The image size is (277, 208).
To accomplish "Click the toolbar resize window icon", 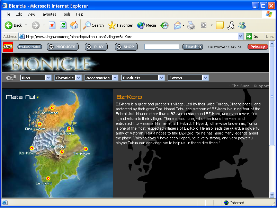I will click(x=204, y=25).
